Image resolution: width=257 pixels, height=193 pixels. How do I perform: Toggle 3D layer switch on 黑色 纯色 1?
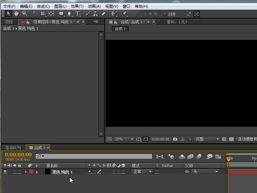tap(123, 172)
